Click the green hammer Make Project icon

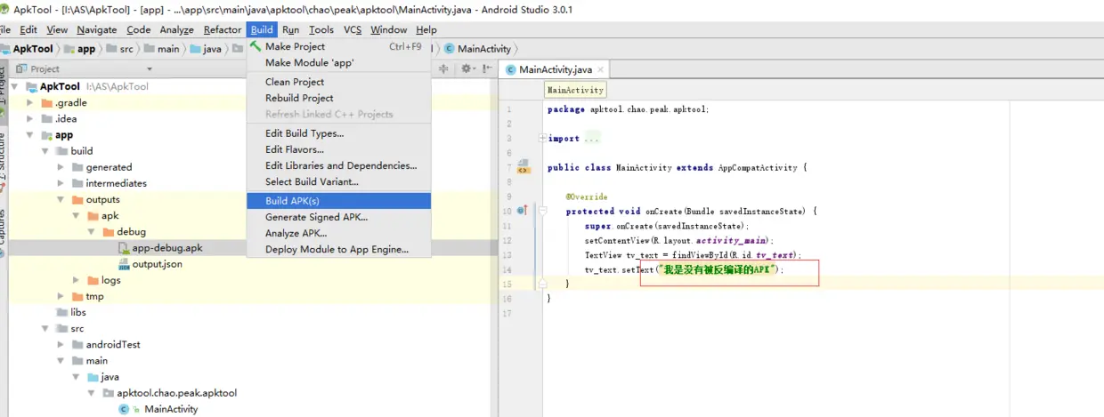click(x=256, y=46)
